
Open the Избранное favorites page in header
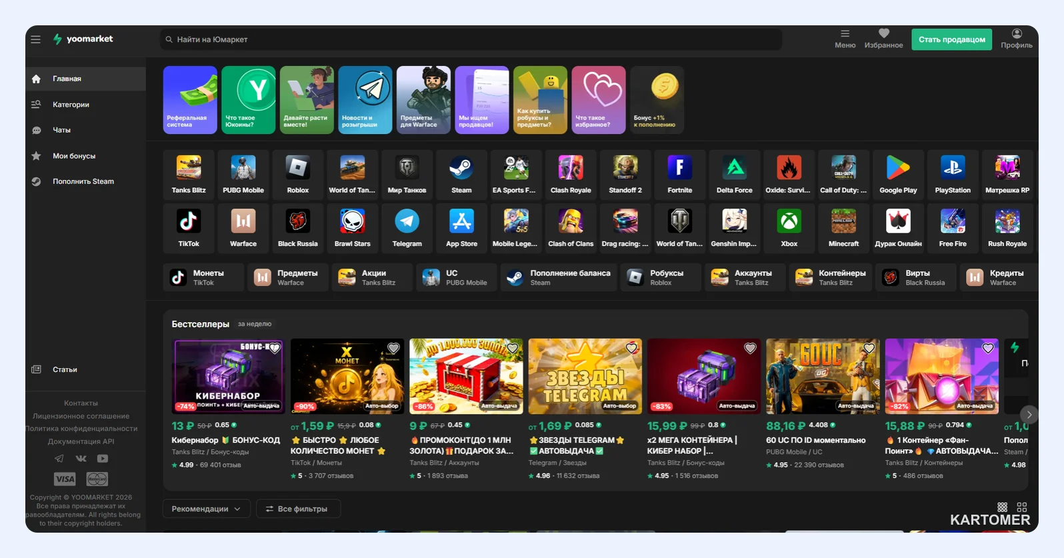click(x=883, y=39)
